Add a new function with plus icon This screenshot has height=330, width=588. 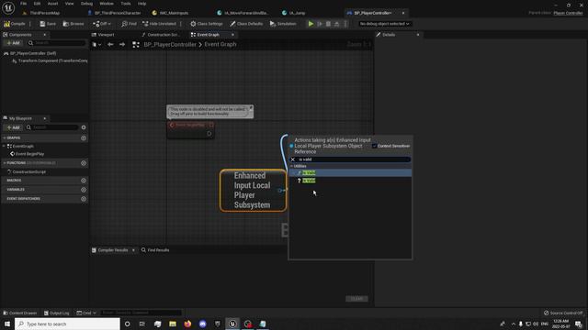[84, 163]
